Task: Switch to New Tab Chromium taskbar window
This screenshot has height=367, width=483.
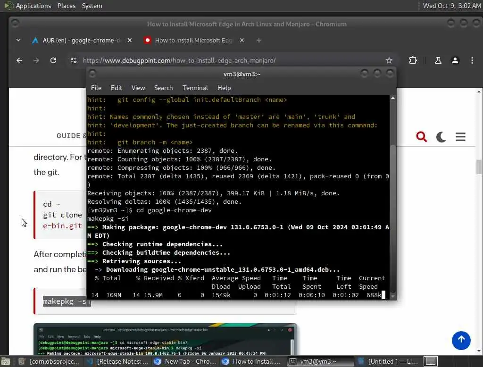Action: [185, 361]
